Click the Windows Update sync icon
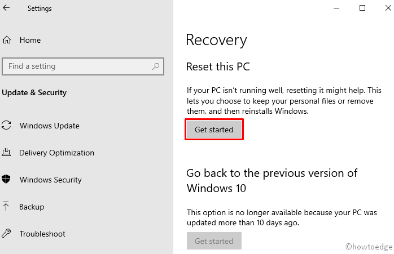This screenshot has width=394, height=254. coord(7,126)
